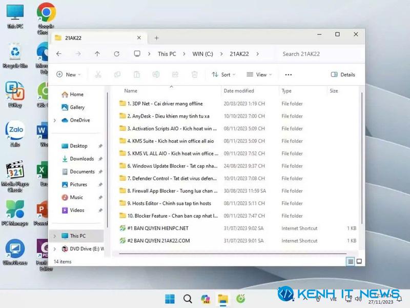Open EVKey desktop shortcut
The height and width of the screenshot is (308, 410).
pos(15,94)
